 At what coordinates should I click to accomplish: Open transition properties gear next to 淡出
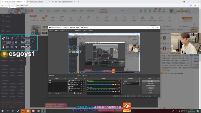[139, 81]
